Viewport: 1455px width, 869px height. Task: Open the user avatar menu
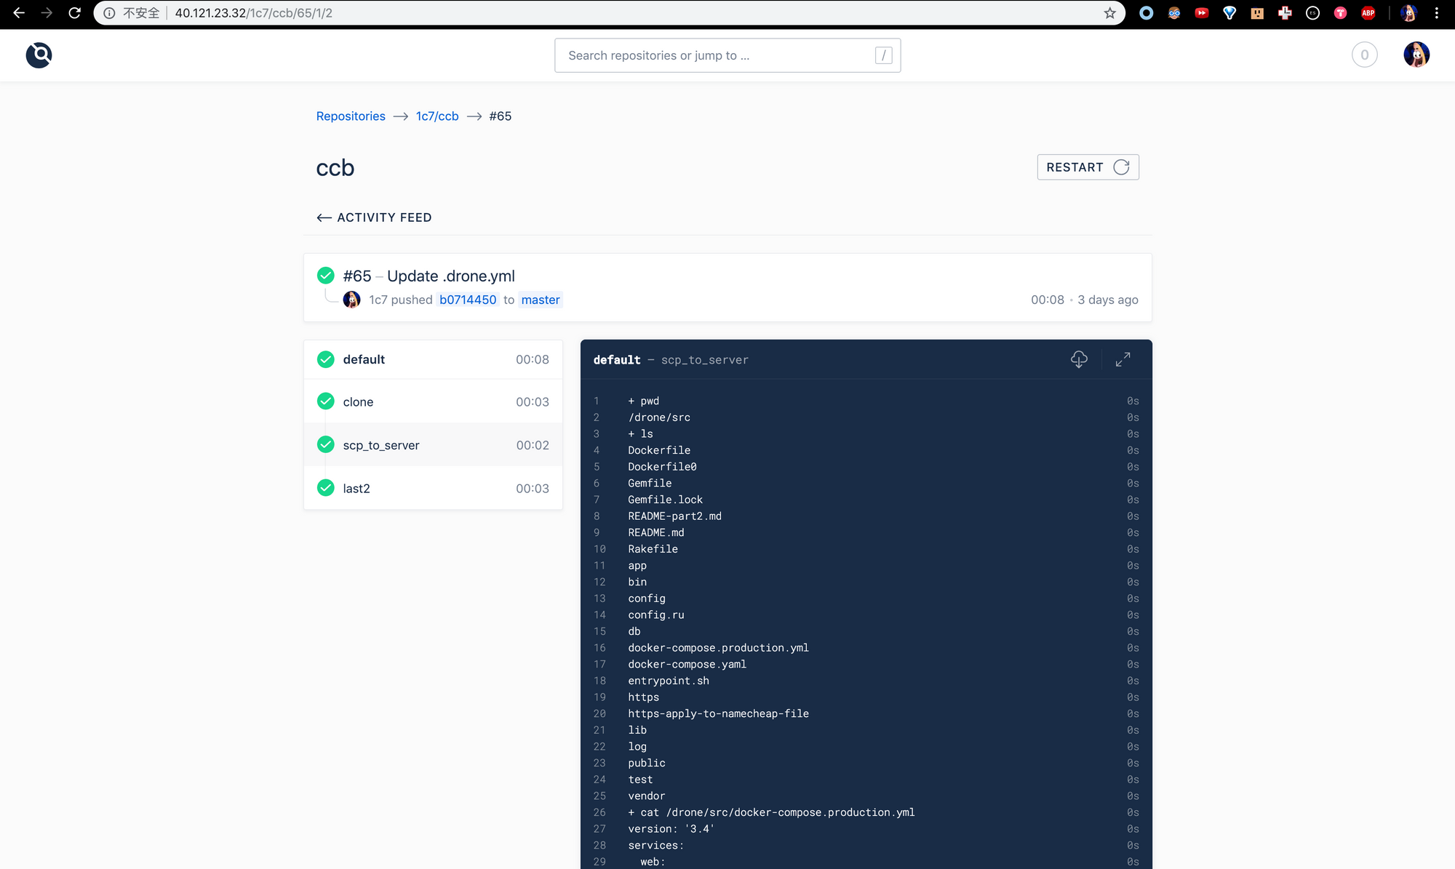pyautogui.click(x=1416, y=55)
